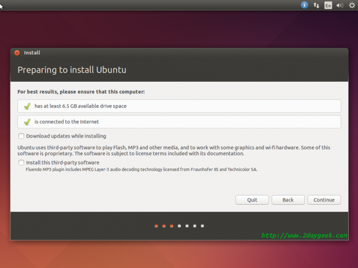Go back with the Back button
Viewport: 358px width, 268px height.
pos(288,200)
